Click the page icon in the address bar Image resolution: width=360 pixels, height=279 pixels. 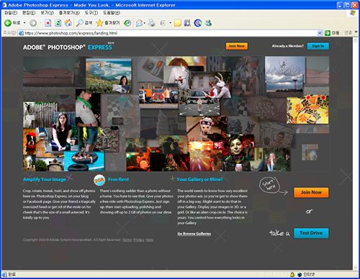pos(21,33)
